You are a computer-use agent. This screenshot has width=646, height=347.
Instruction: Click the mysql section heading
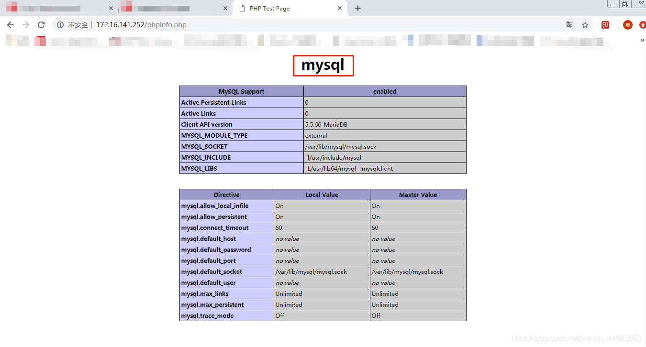[323, 65]
